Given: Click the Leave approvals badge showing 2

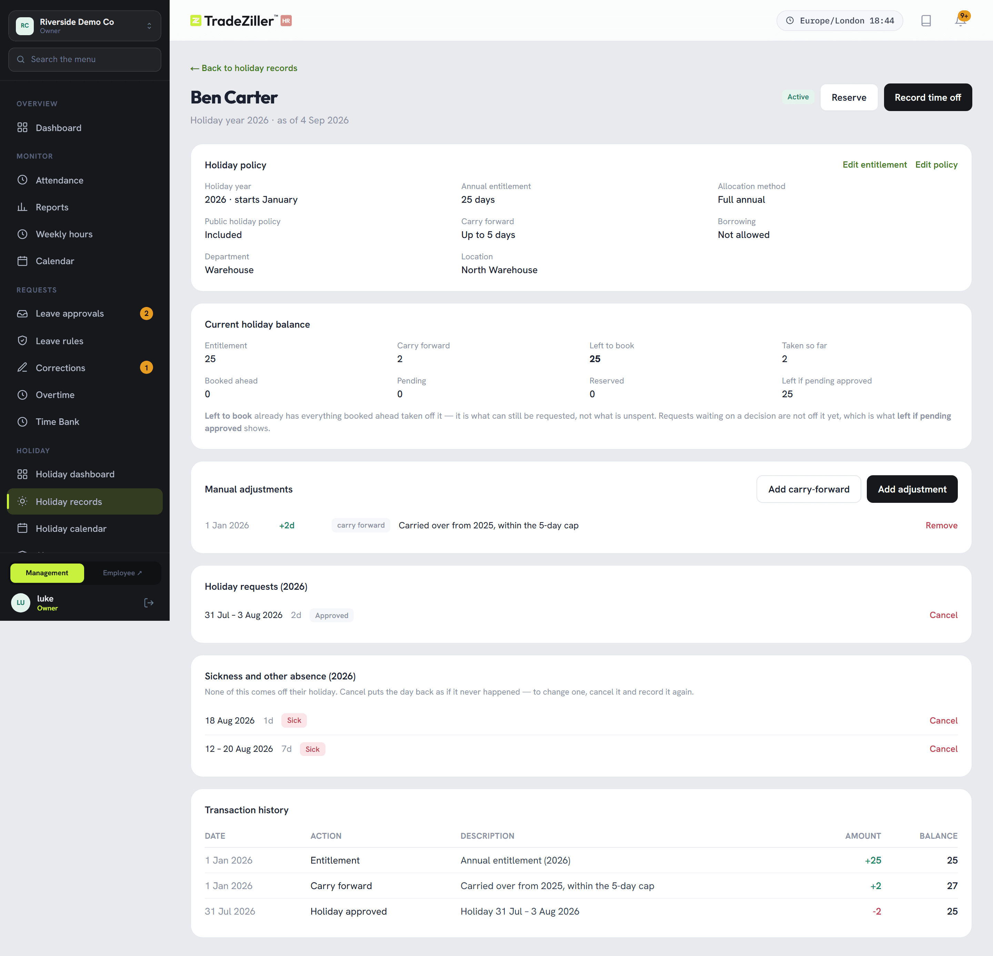Looking at the screenshot, I should [146, 313].
